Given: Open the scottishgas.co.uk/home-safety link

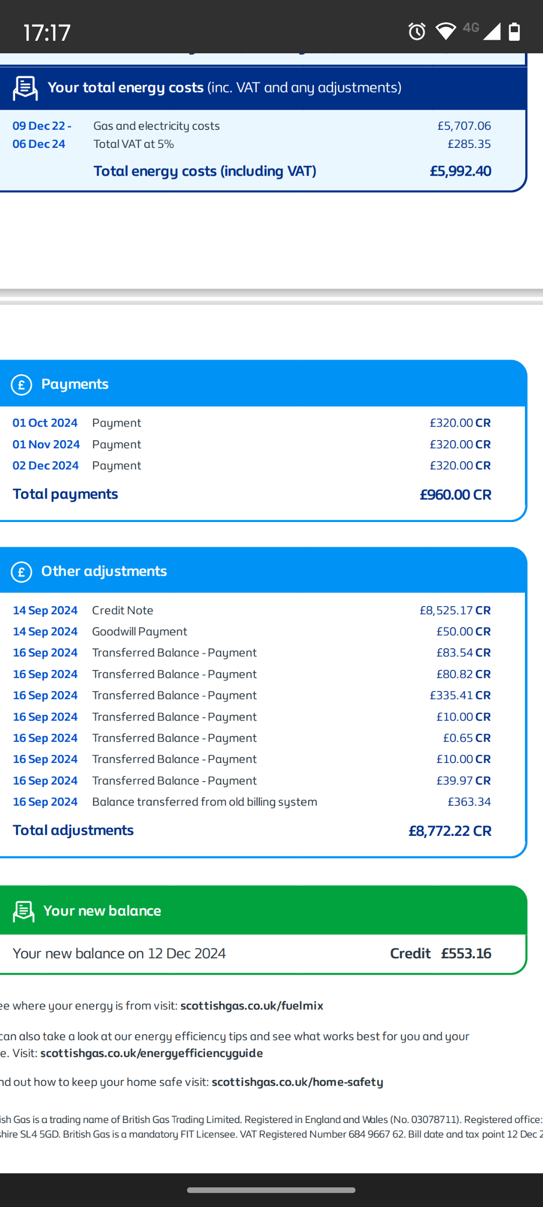Looking at the screenshot, I should (x=297, y=1082).
